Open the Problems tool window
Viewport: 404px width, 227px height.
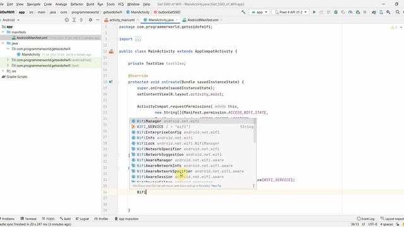pos(7,219)
